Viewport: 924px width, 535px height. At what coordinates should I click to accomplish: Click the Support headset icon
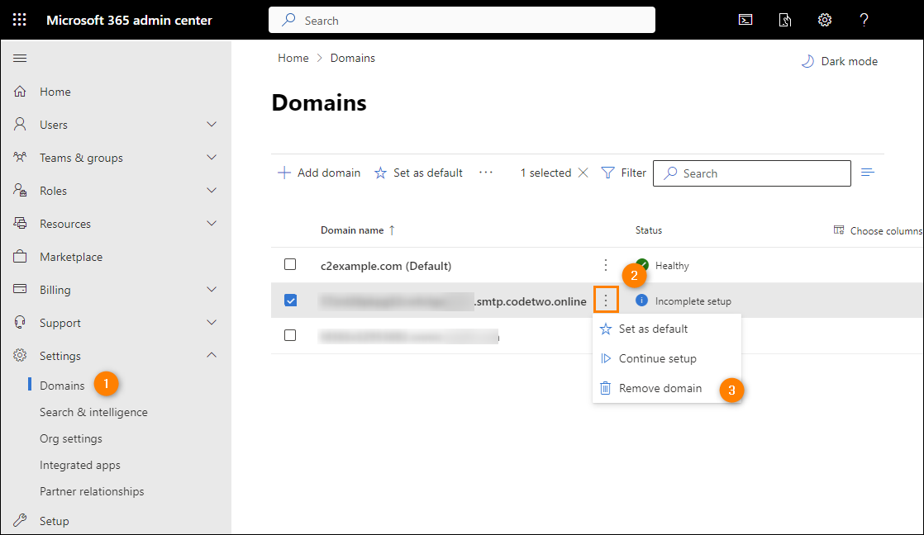pos(20,323)
